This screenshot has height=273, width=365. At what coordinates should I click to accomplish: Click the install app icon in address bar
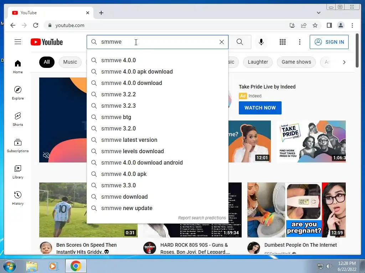[292, 25]
